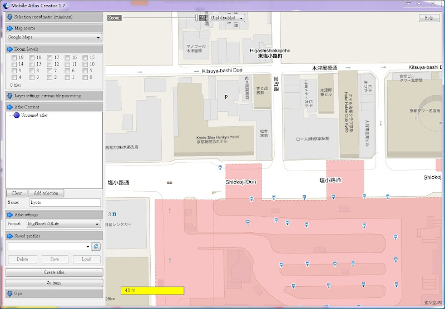Enable zoom level 15 checkbox

(85, 58)
